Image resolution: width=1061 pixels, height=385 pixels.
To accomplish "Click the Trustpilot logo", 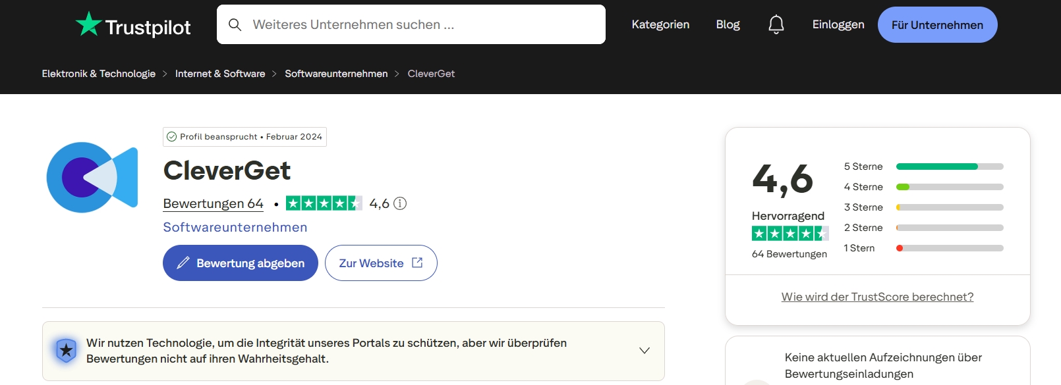I will [x=133, y=25].
